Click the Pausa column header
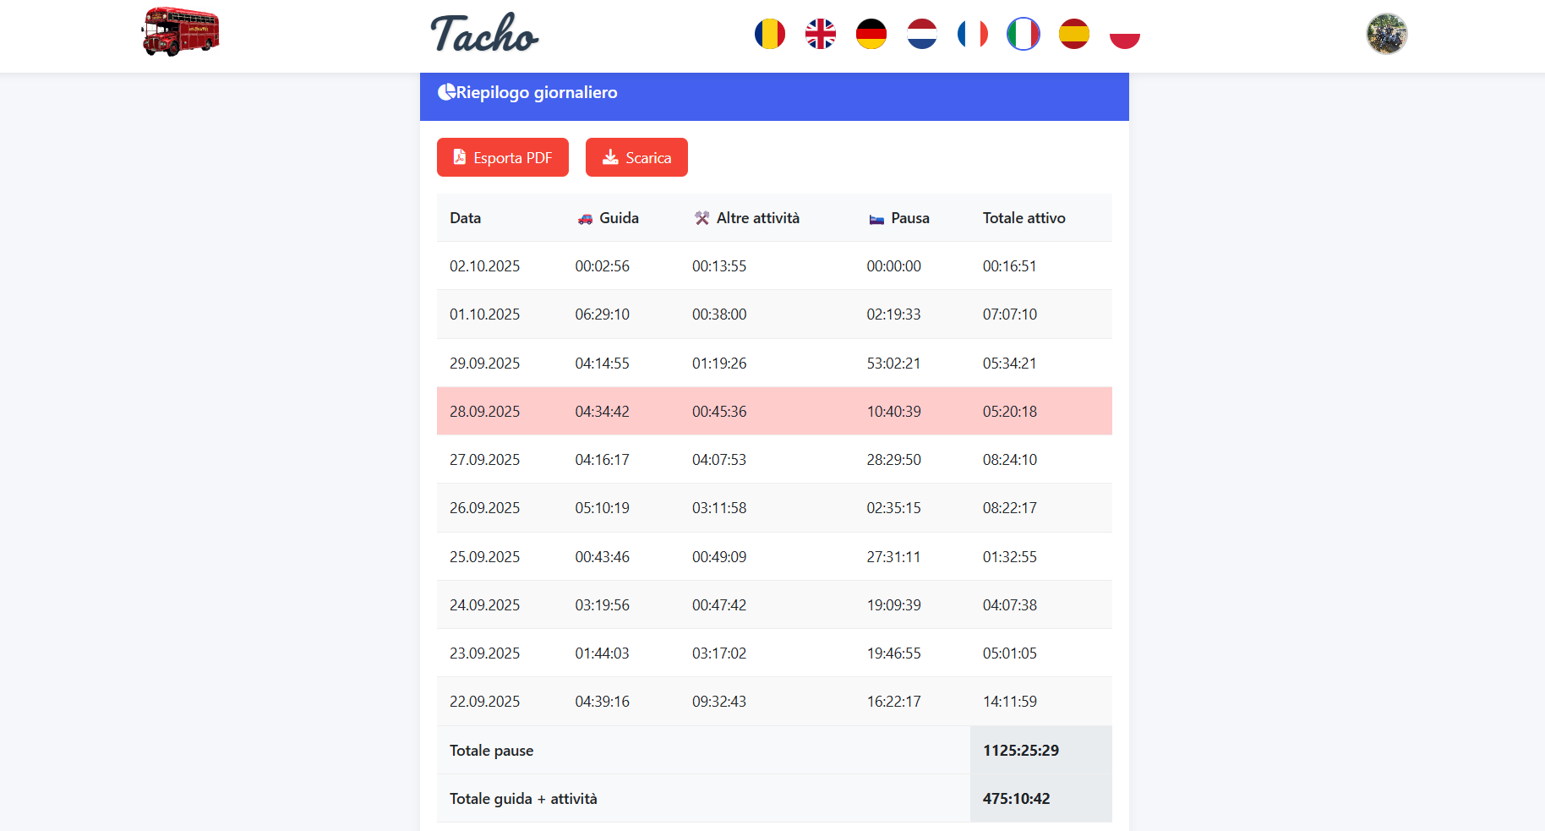Image resolution: width=1545 pixels, height=831 pixels. pos(909,218)
